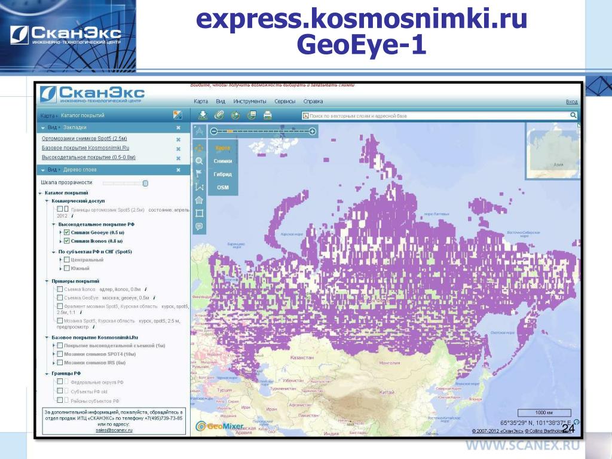Click the paperclip permalink icon in toolbar
This screenshot has height=459, width=612.
219,115
